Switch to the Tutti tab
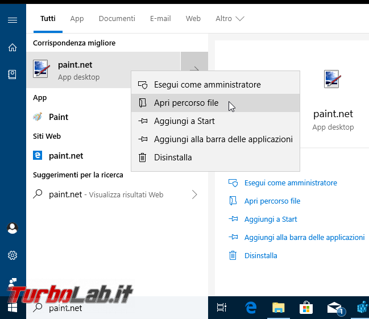This screenshot has height=319, width=369. pos(48,19)
